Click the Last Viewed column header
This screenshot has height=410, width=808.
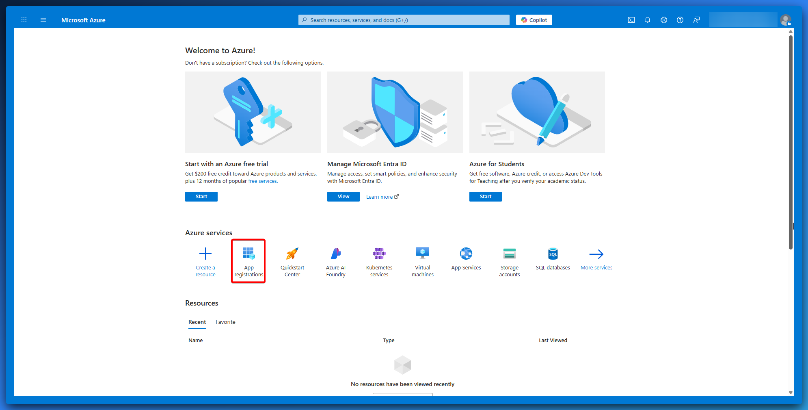(553, 341)
